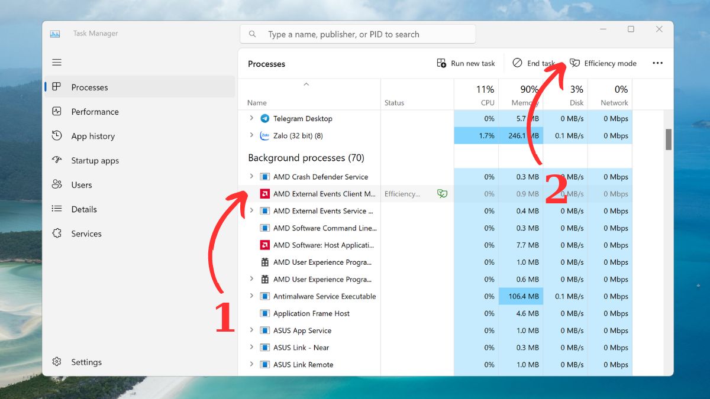Expand Antimalware Service Executable
Screen dimensions: 710x399
point(251,296)
